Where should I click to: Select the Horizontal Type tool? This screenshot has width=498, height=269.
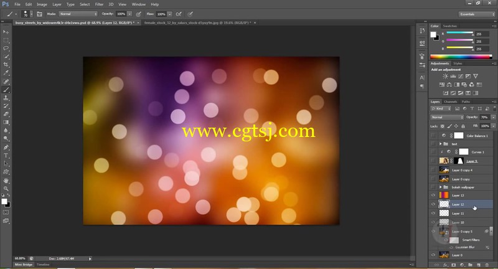coord(6,155)
